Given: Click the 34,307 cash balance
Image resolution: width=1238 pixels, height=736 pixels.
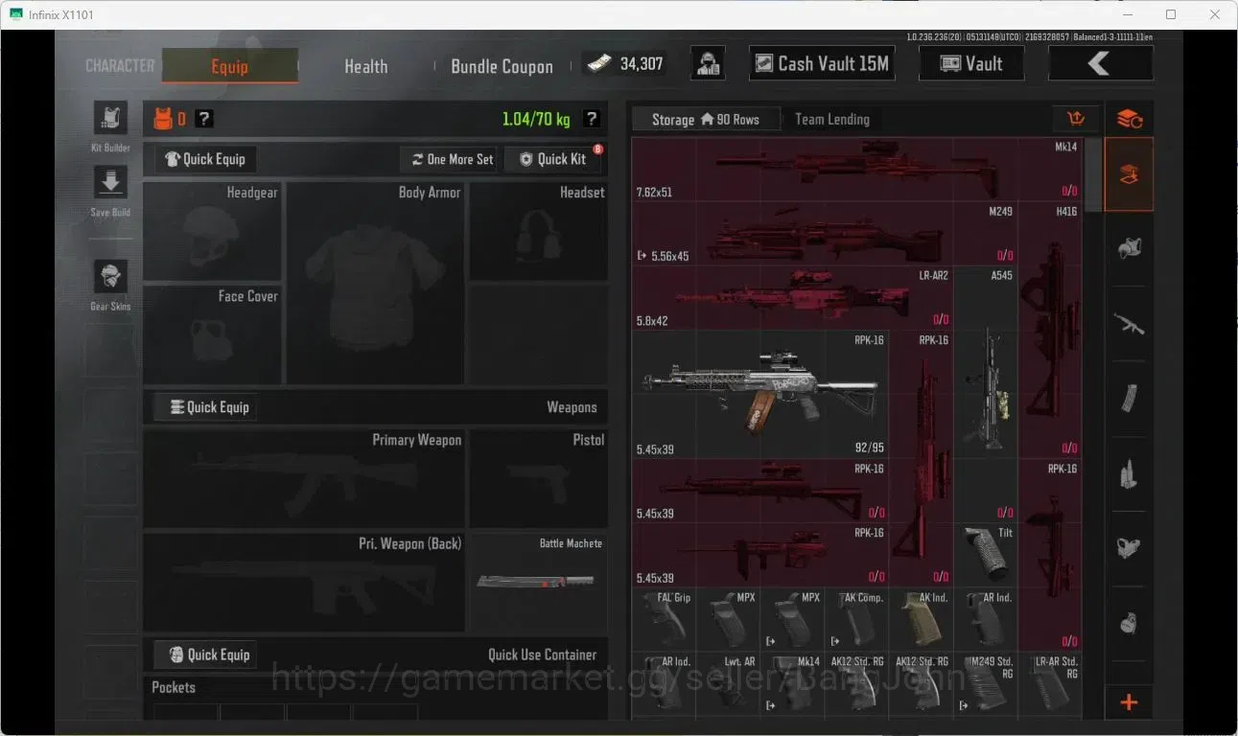Looking at the screenshot, I should tap(625, 64).
